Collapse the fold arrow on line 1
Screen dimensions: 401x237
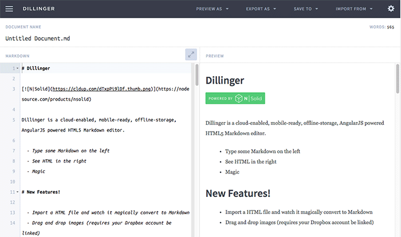(17, 68)
